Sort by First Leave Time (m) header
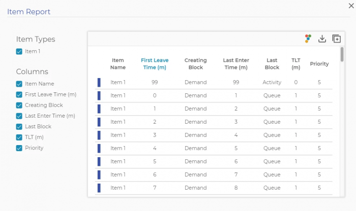The image size is (356, 211). point(155,64)
